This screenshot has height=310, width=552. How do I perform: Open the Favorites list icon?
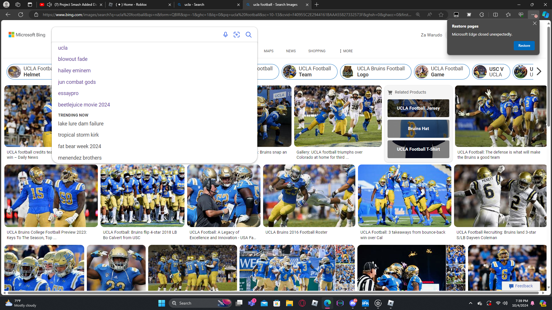pyautogui.click(x=508, y=15)
